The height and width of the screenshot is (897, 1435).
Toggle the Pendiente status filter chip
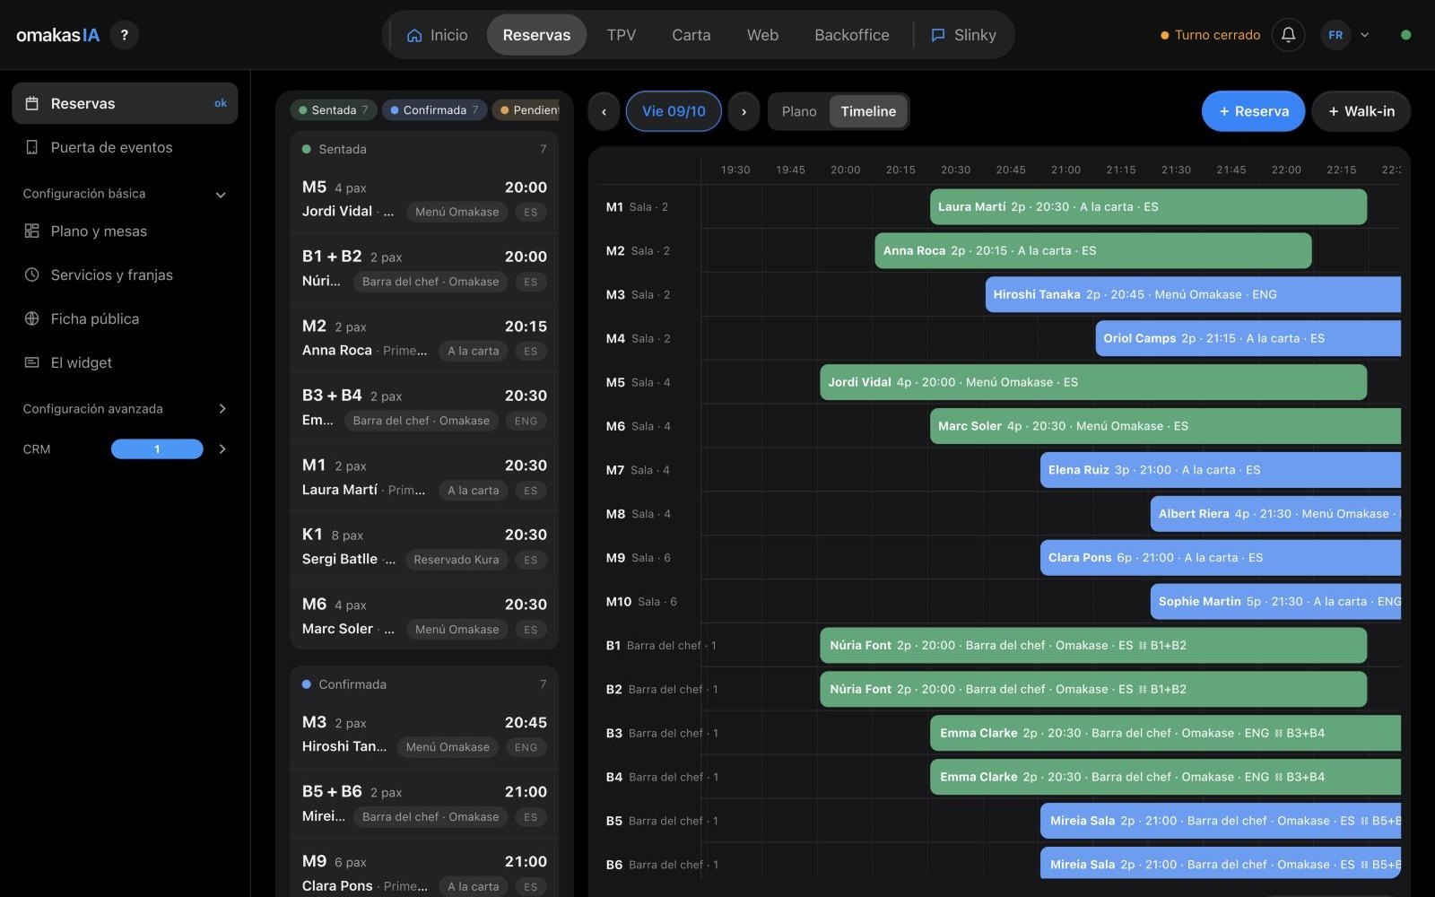point(526,109)
